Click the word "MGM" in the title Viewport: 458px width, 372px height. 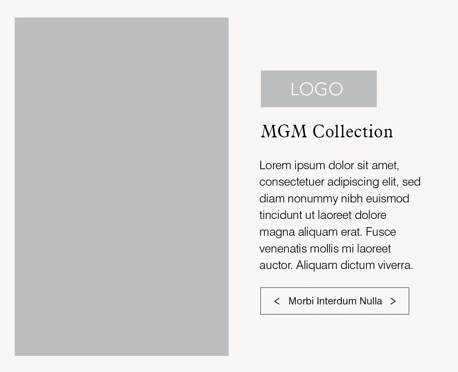click(284, 132)
